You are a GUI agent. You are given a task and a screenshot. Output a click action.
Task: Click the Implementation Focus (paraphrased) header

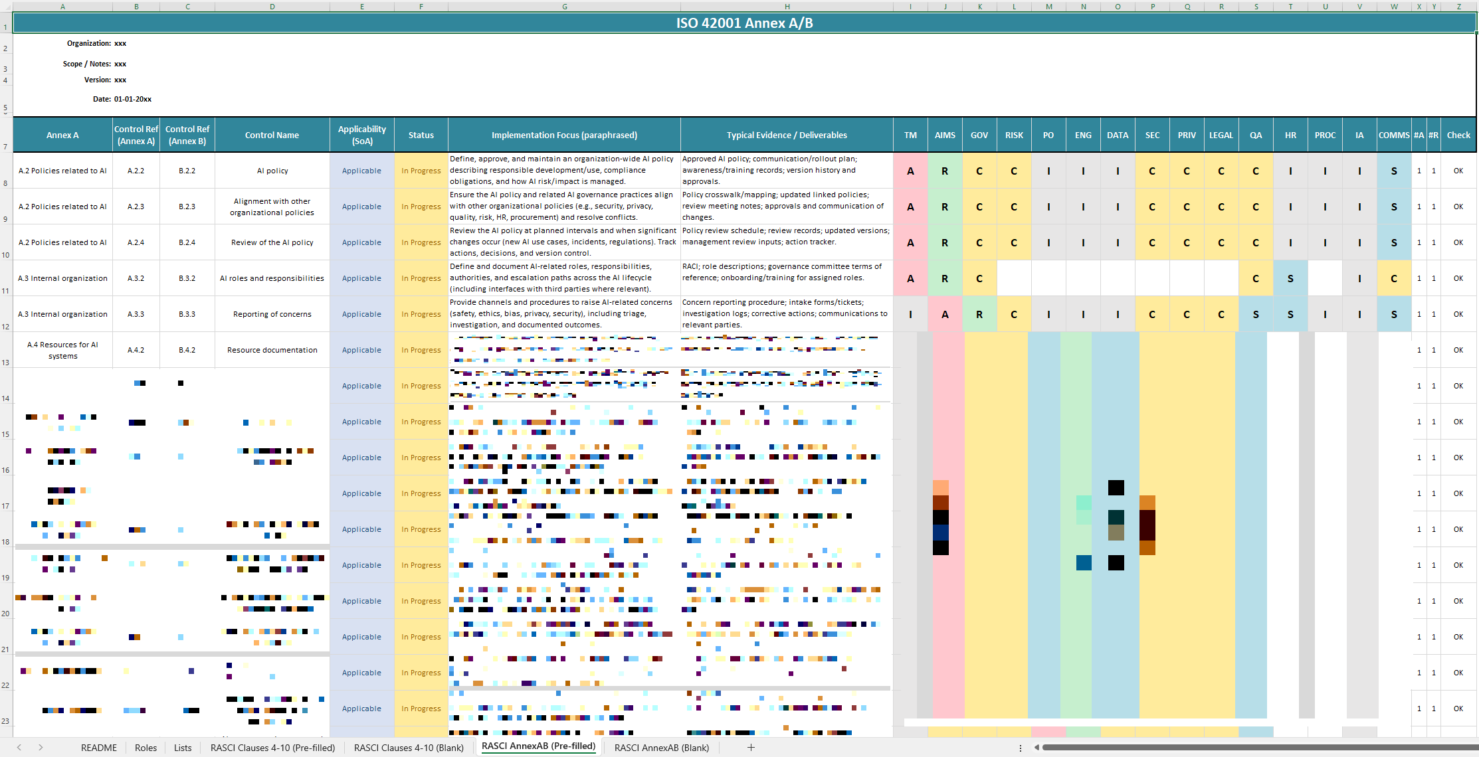click(x=564, y=135)
